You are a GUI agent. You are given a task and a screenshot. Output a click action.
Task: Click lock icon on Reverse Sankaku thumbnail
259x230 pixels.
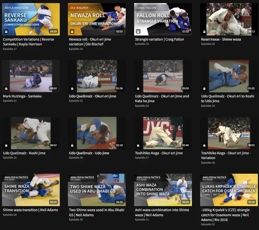[x=6, y=31]
